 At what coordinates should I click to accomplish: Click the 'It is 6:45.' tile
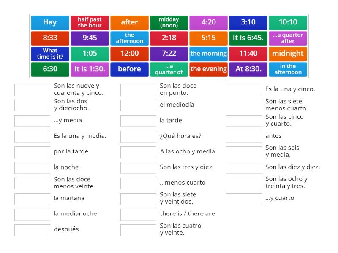point(248,38)
